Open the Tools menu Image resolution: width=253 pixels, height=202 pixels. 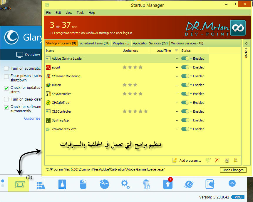pos(80,13)
